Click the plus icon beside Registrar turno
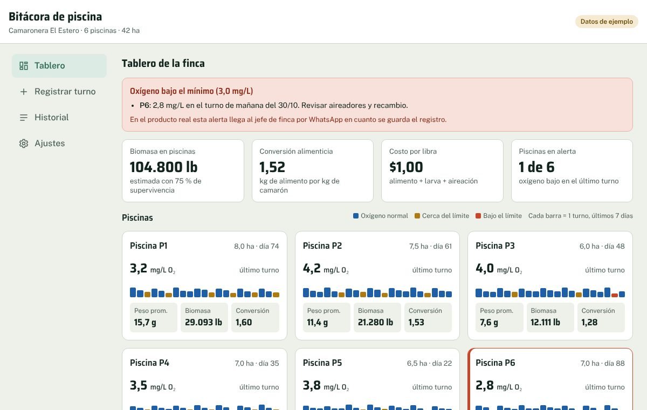 point(24,92)
